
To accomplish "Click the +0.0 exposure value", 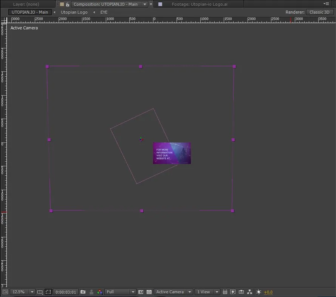I will 268,292.
